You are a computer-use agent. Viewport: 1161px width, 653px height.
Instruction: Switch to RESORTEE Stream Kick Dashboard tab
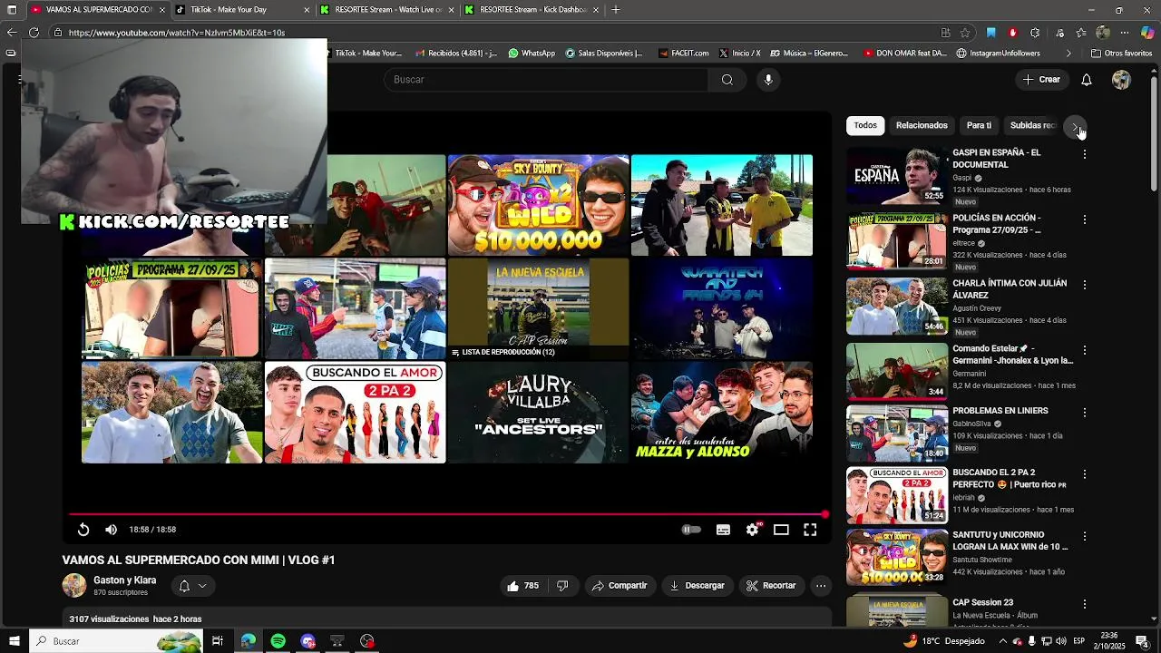(x=531, y=10)
